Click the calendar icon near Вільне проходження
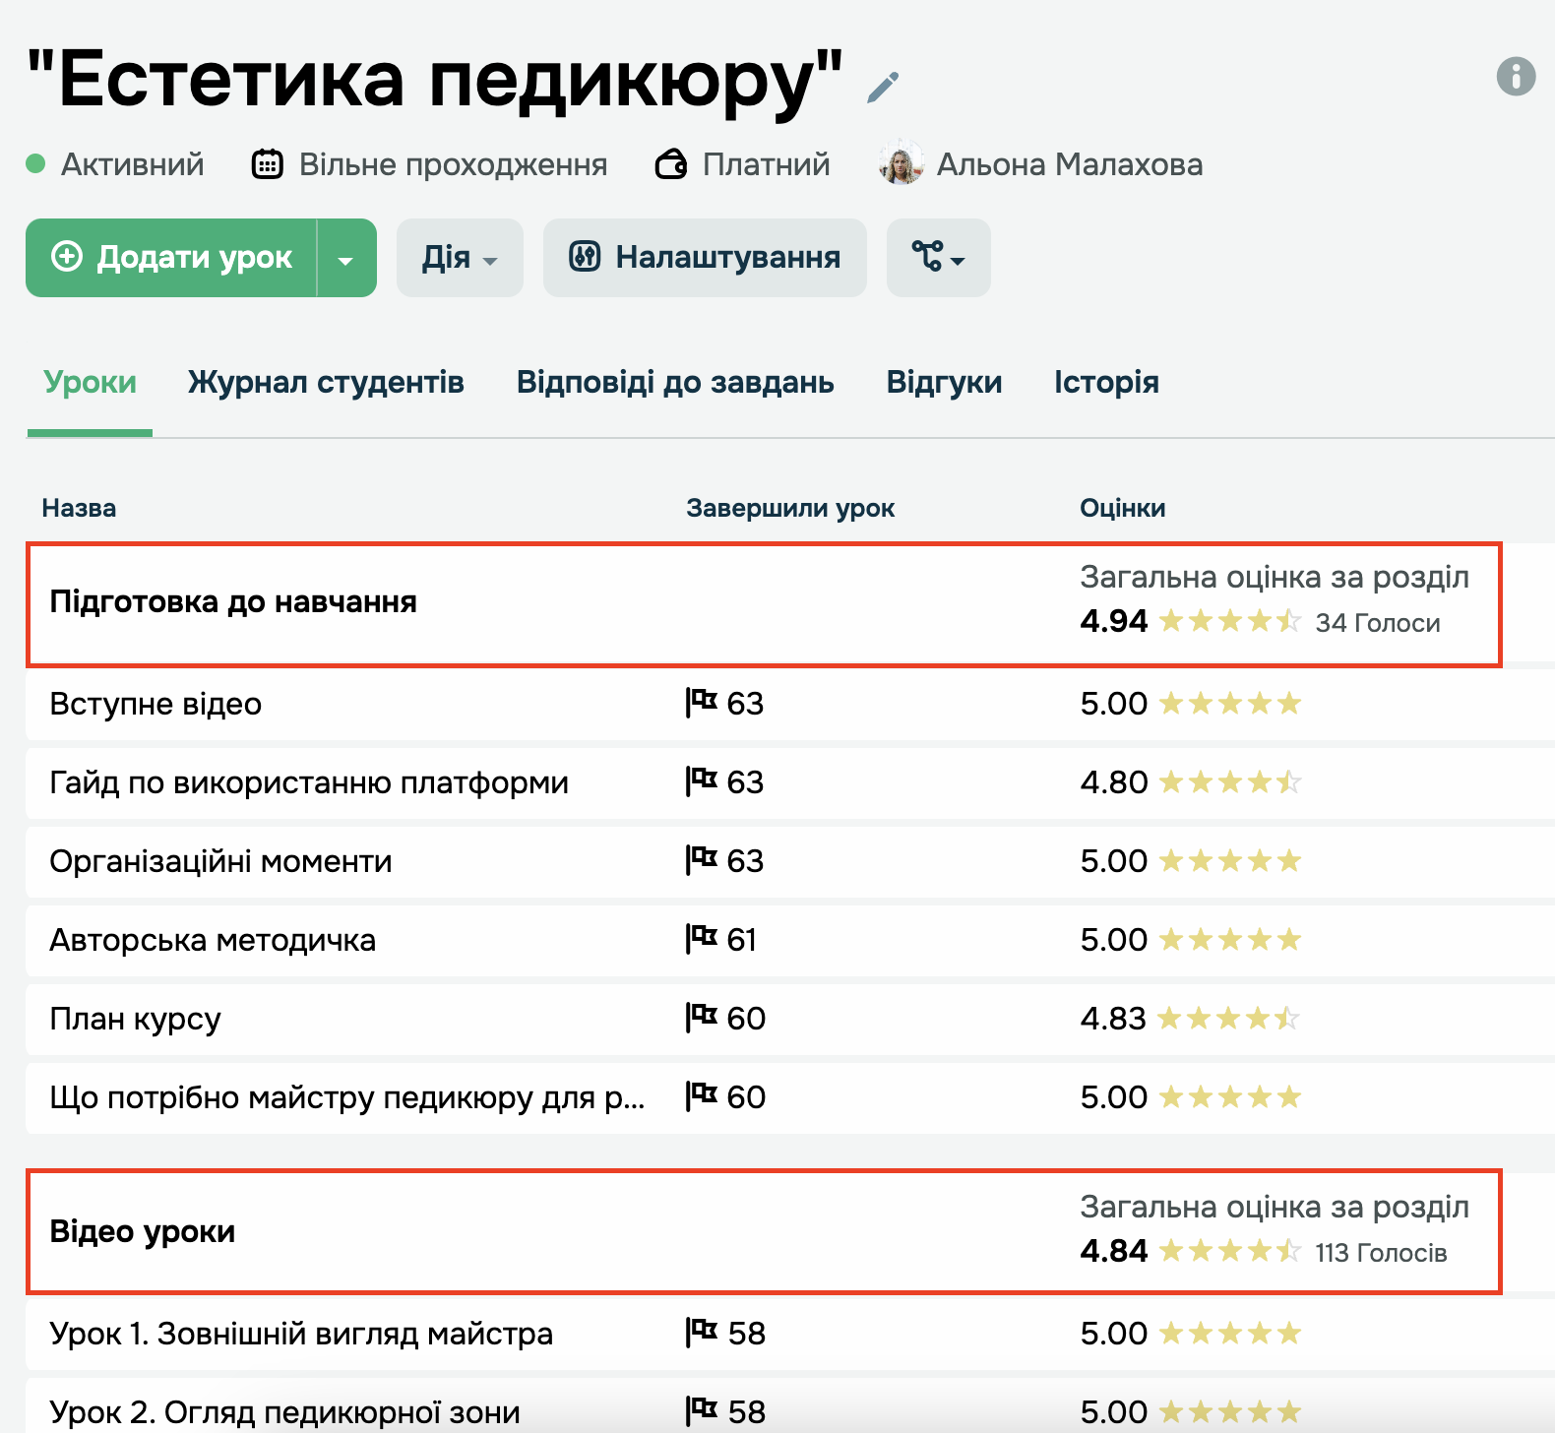The height and width of the screenshot is (1433, 1555). coord(268,164)
